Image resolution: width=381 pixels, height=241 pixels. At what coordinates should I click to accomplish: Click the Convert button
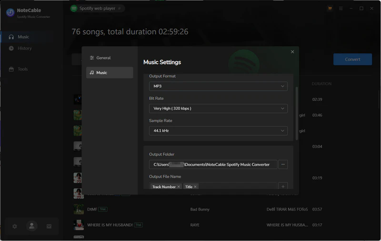(352, 59)
